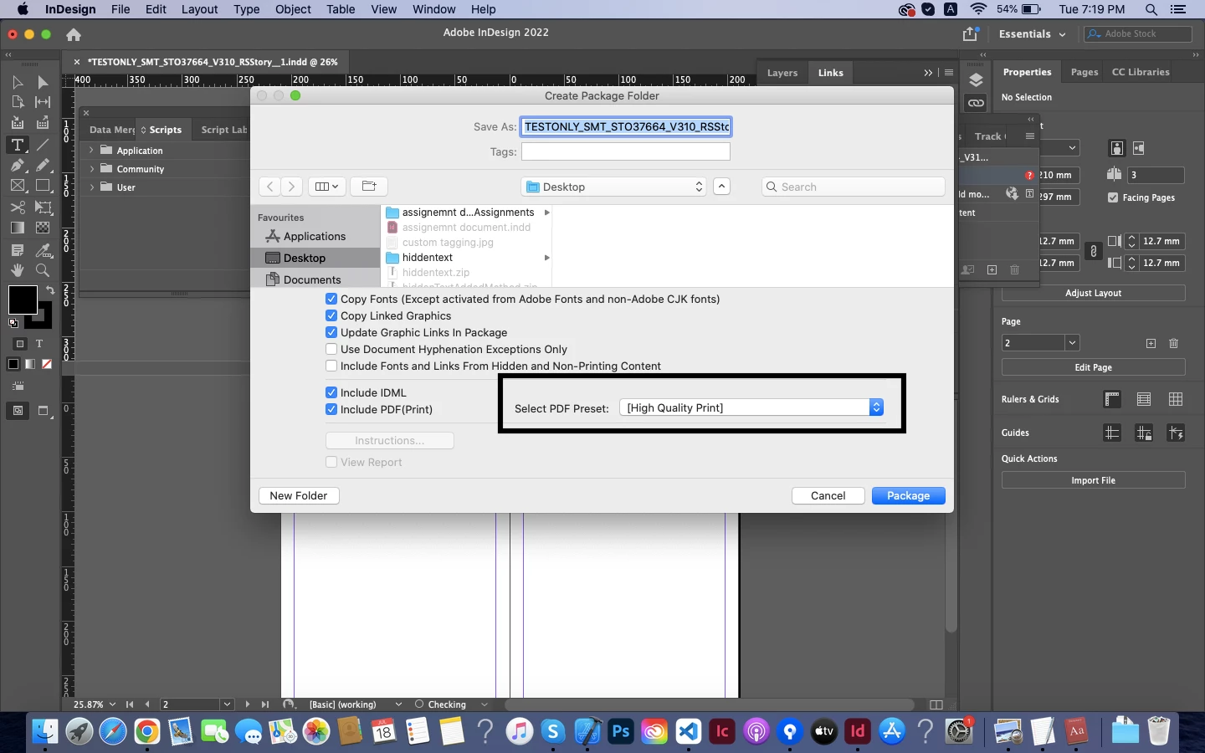
Task: Expand User scripts folder
Action: (x=91, y=187)
